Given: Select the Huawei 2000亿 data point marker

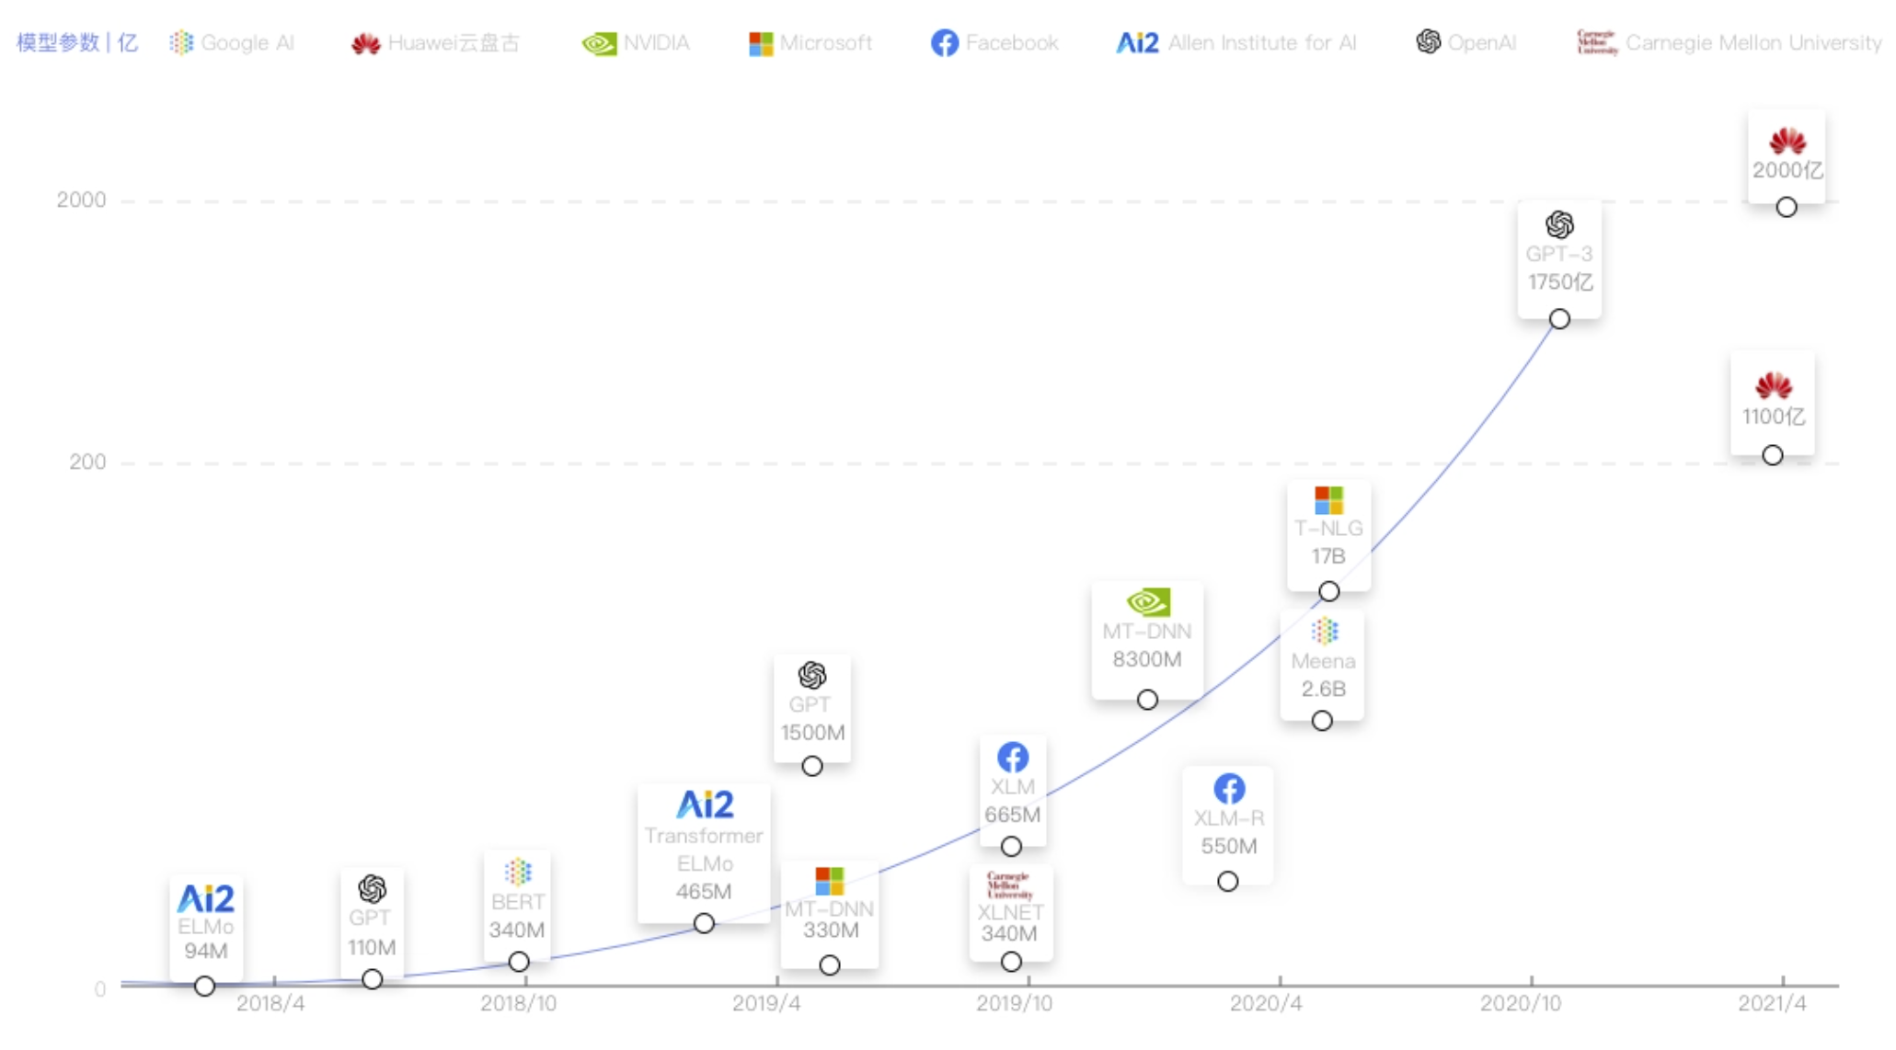Looking at the screenshot, I should click(1787, 207).
